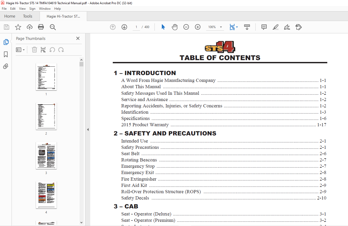Open the Edit menu
This screenshot has height=226, width=348.
[13, 9]
